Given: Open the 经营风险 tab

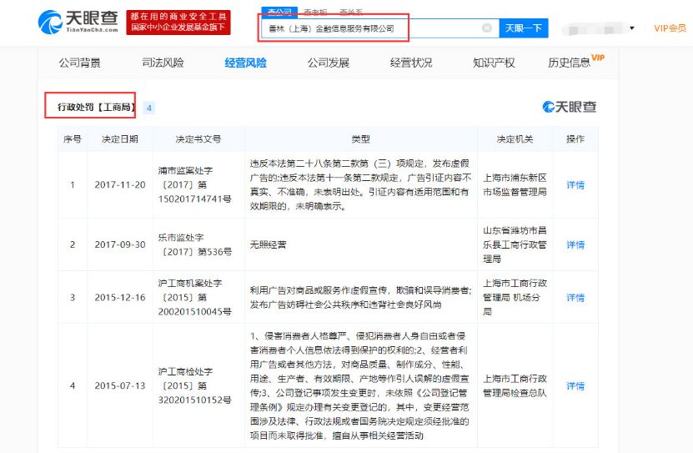Looking at the screenshot, I should coord(245,63).
